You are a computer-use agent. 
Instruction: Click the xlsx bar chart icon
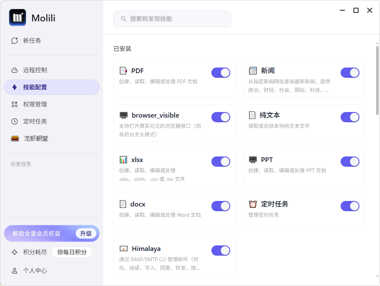click(x=123, y=159)
